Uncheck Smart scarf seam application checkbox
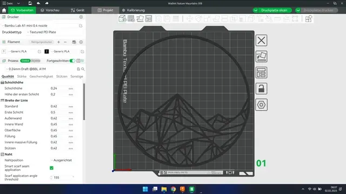 click(x=52, y=168)
